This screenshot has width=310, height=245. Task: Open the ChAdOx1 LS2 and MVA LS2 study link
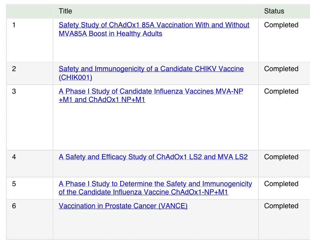click(x=153, y=157)
